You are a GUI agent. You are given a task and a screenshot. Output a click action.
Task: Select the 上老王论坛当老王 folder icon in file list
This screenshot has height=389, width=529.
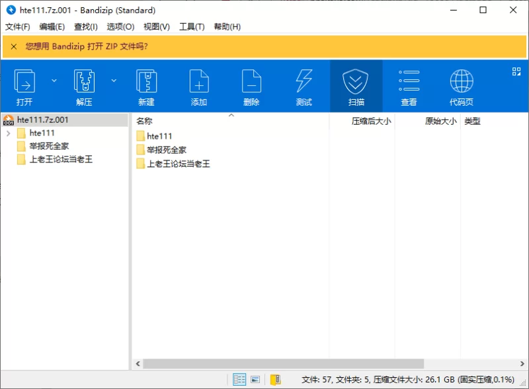141,164
